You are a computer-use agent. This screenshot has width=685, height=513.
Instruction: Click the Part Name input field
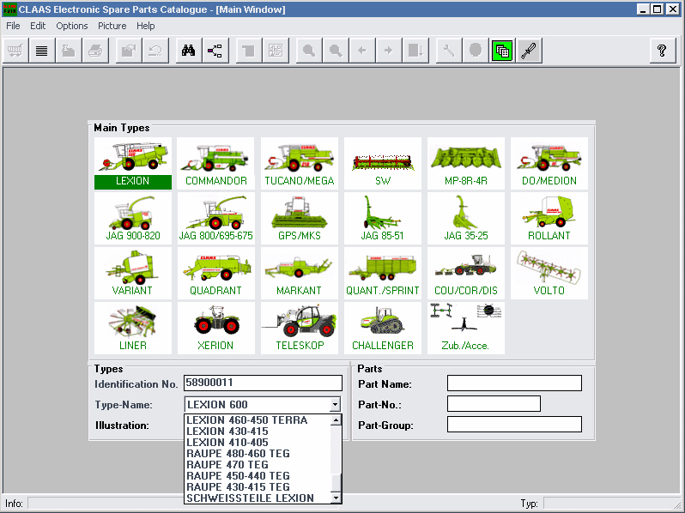(x=514, y=383)
